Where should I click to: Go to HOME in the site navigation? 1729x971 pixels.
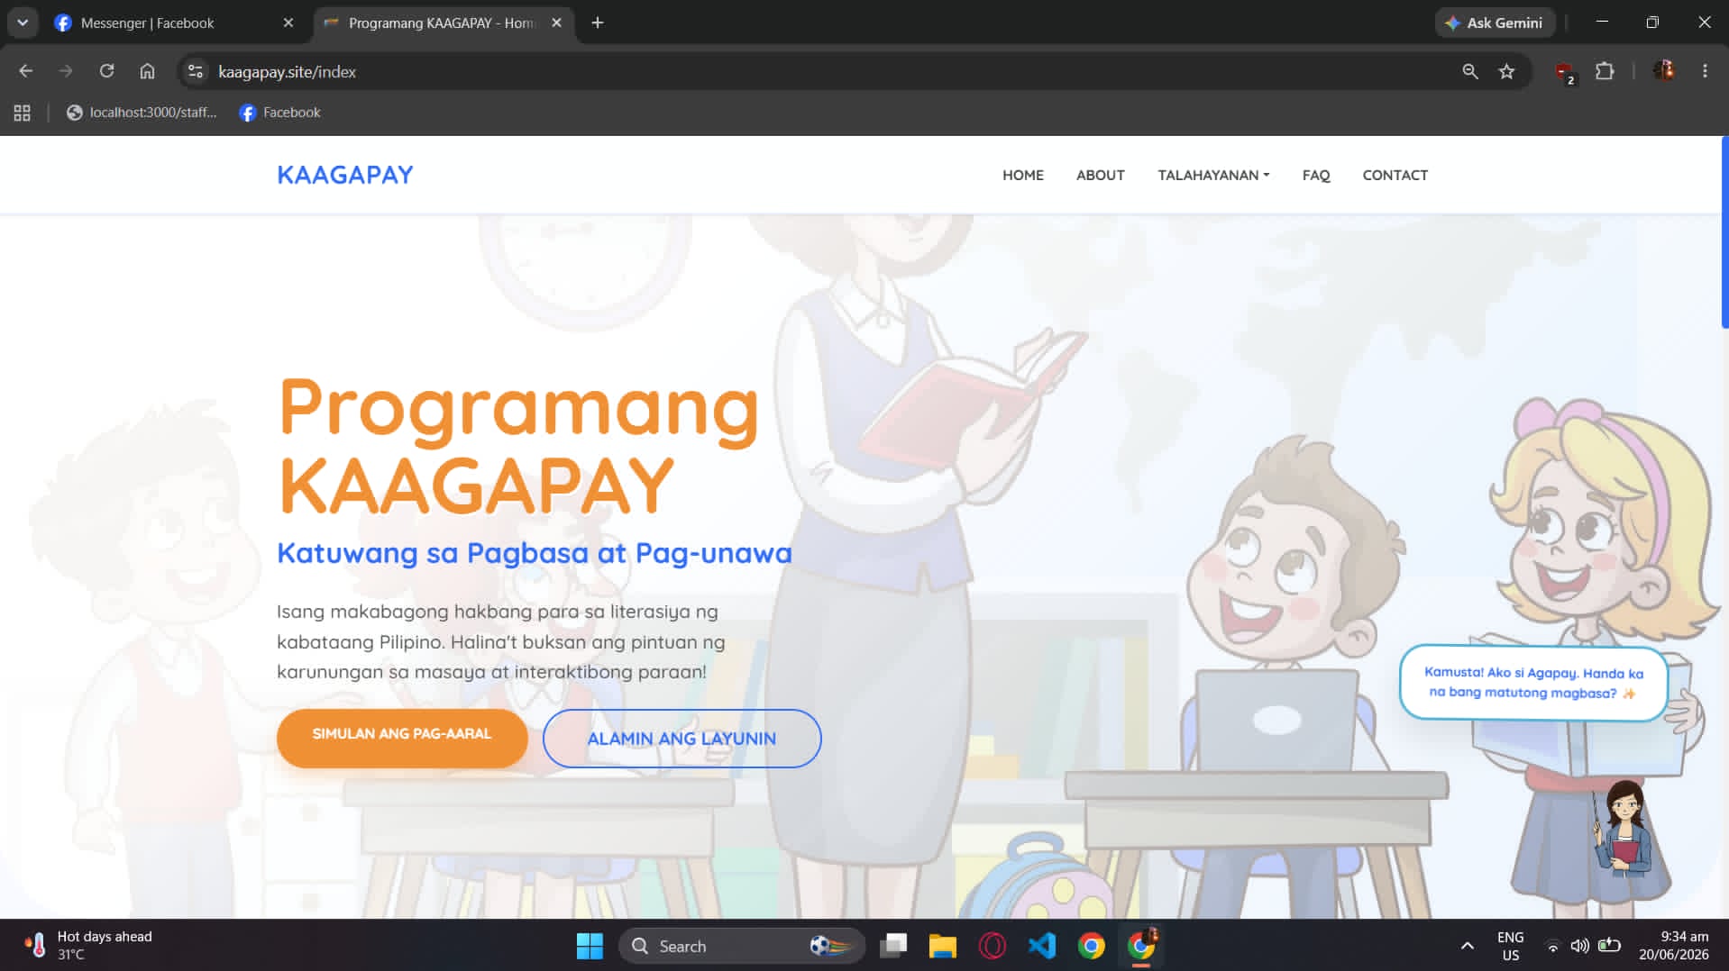pos(1022,175)
